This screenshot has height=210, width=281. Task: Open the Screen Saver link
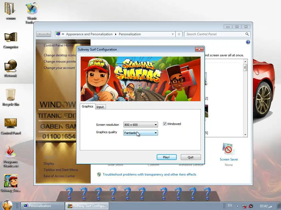tap(229, 159)
